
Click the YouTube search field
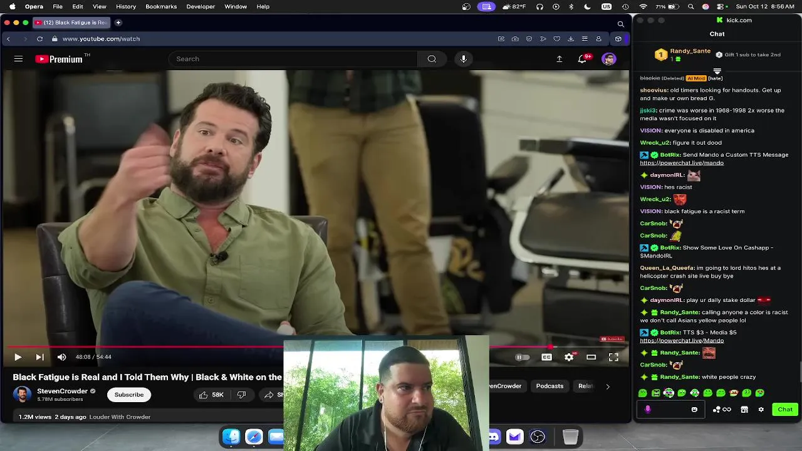(293, 59)
